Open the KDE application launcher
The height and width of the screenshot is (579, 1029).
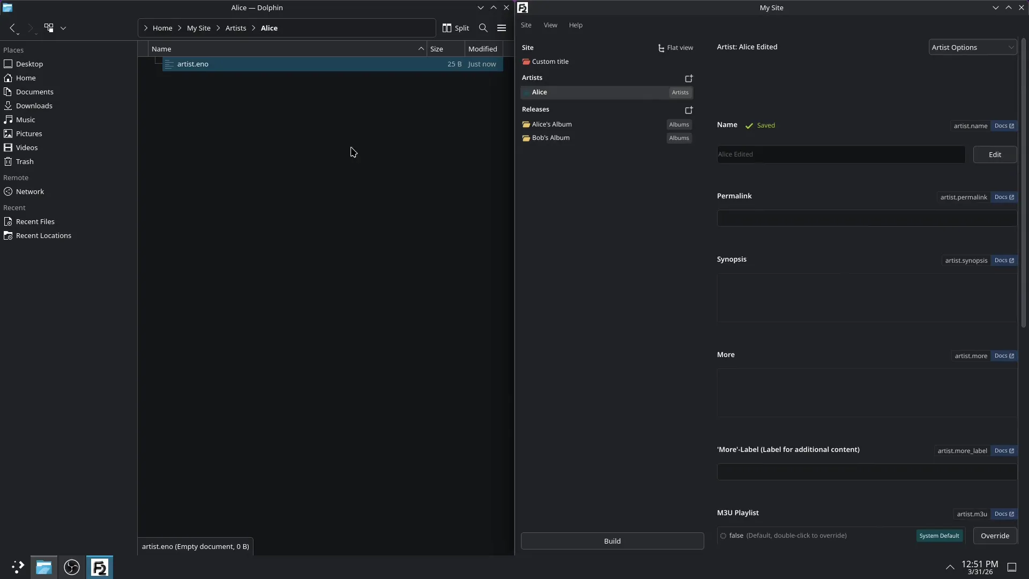(x=17, y=567)
